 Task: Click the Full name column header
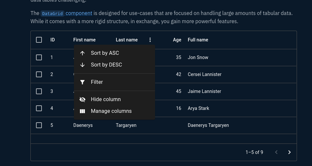[x=198, y=40]
